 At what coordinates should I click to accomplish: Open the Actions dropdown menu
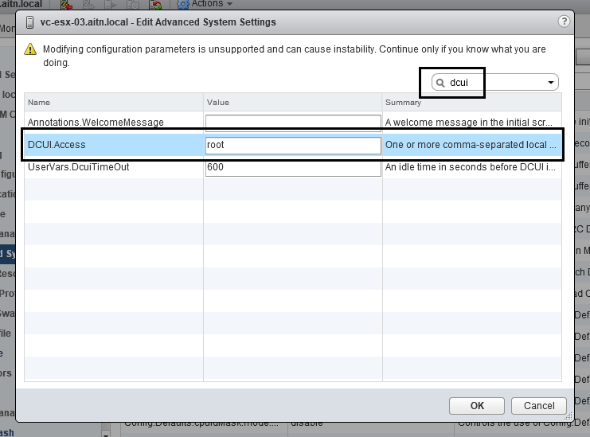click(205, 4)
